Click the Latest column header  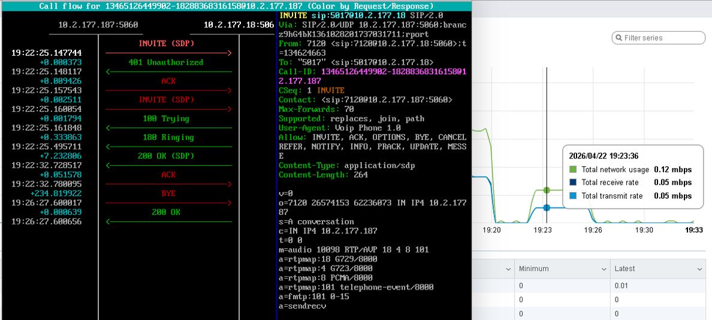(x=659, y=269)
